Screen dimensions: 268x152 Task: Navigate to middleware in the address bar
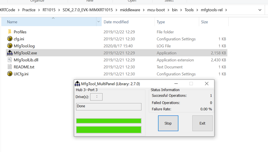[x=130, y=10]
